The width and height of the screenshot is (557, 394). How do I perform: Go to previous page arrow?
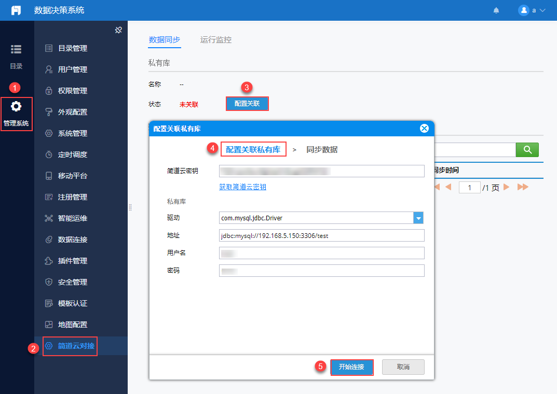449,187
